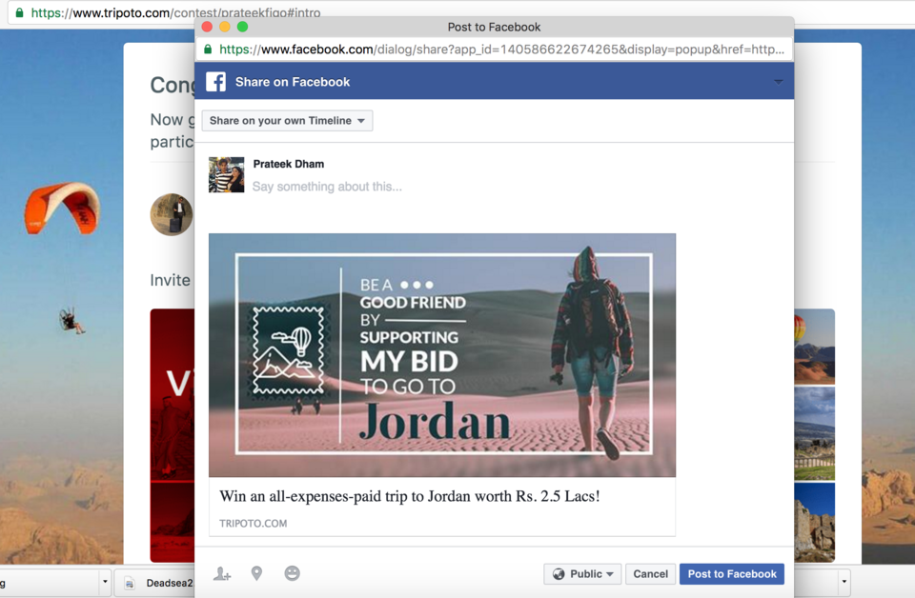915x598 pixels.
Task: Click the green padlock in Facebook popup address bar
Action: (x=208, y=50)
